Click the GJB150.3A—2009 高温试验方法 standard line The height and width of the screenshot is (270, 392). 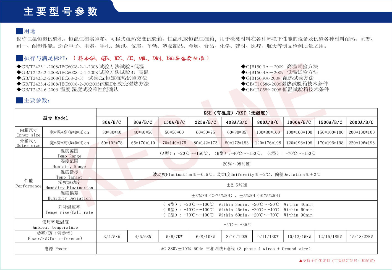pos(279,66)
